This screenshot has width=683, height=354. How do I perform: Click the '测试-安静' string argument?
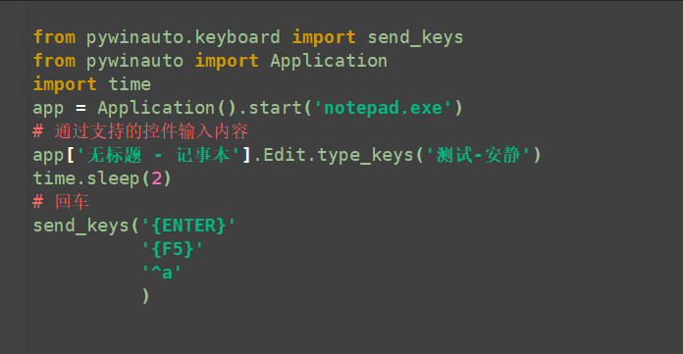[478, 155]
